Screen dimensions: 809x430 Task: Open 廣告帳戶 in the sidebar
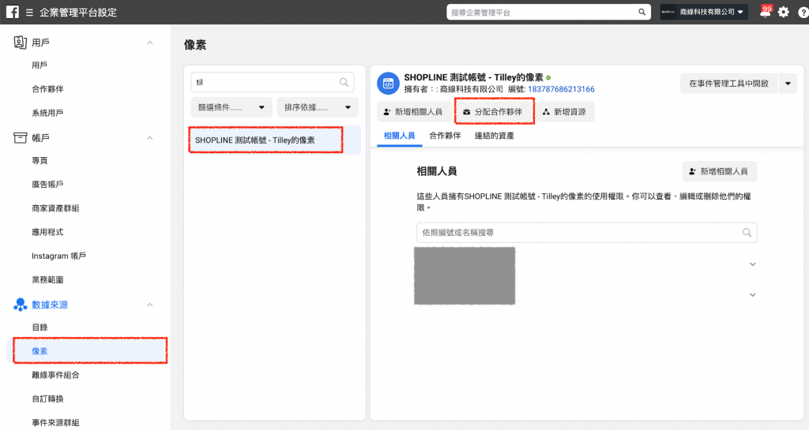(47, 185)
